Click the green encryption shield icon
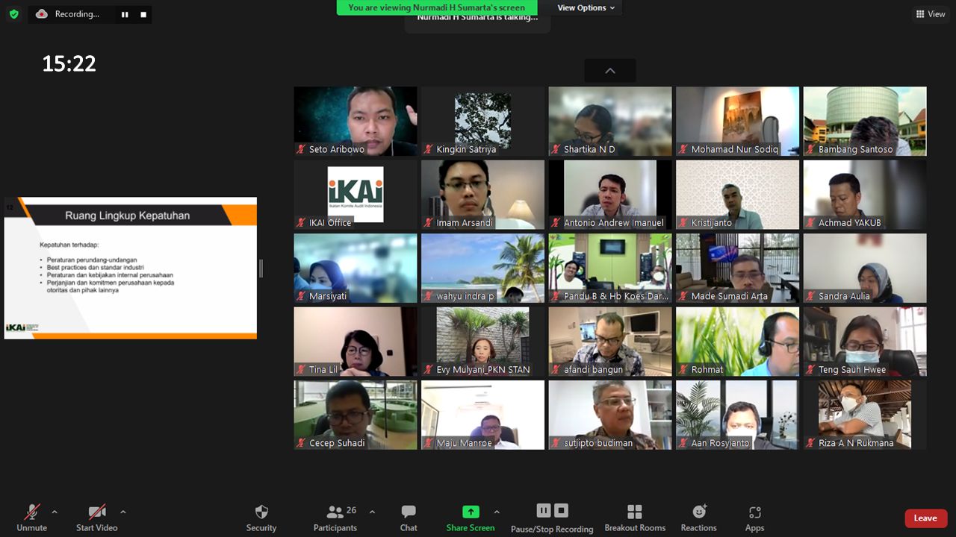956x537 pixels. coord(13,13)
